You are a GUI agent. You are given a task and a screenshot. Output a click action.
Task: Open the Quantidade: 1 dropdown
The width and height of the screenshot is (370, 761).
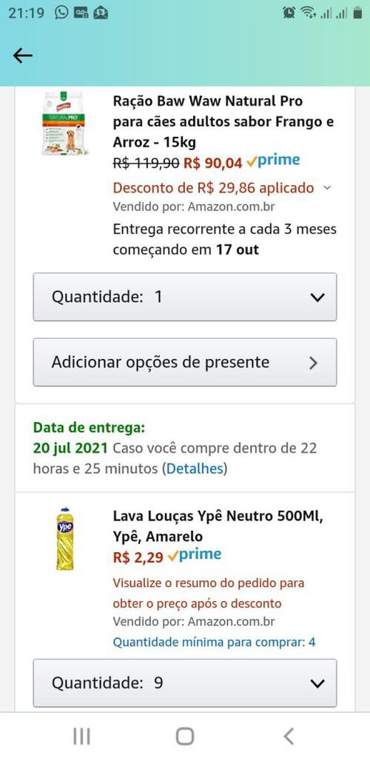point(185,297)
